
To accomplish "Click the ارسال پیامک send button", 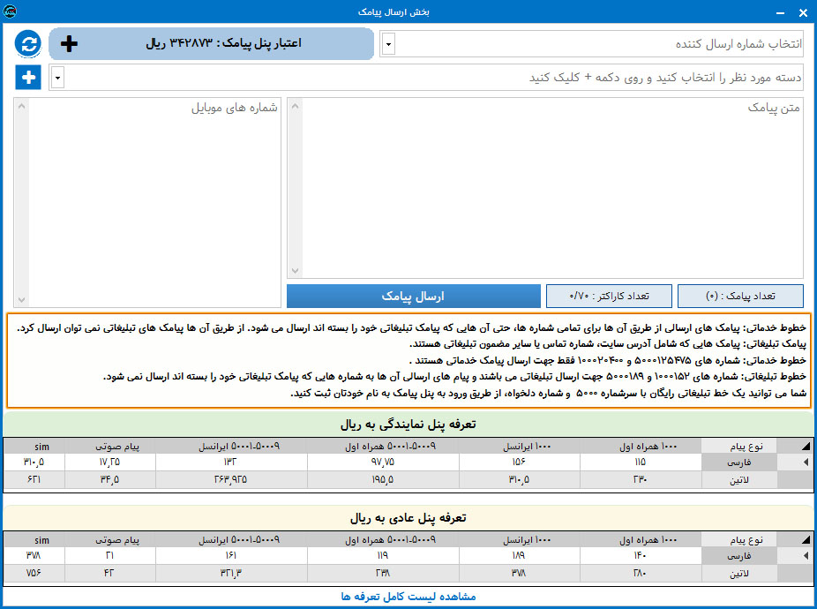I will (414, 297).
